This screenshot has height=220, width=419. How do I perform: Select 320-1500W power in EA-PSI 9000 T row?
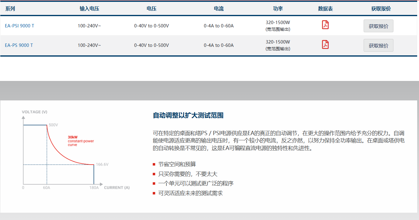click(x=278, y=23)
